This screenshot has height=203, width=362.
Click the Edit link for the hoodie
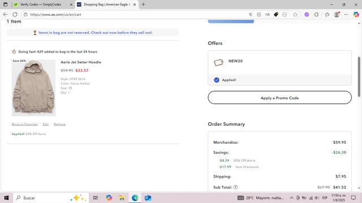(46, 124)
